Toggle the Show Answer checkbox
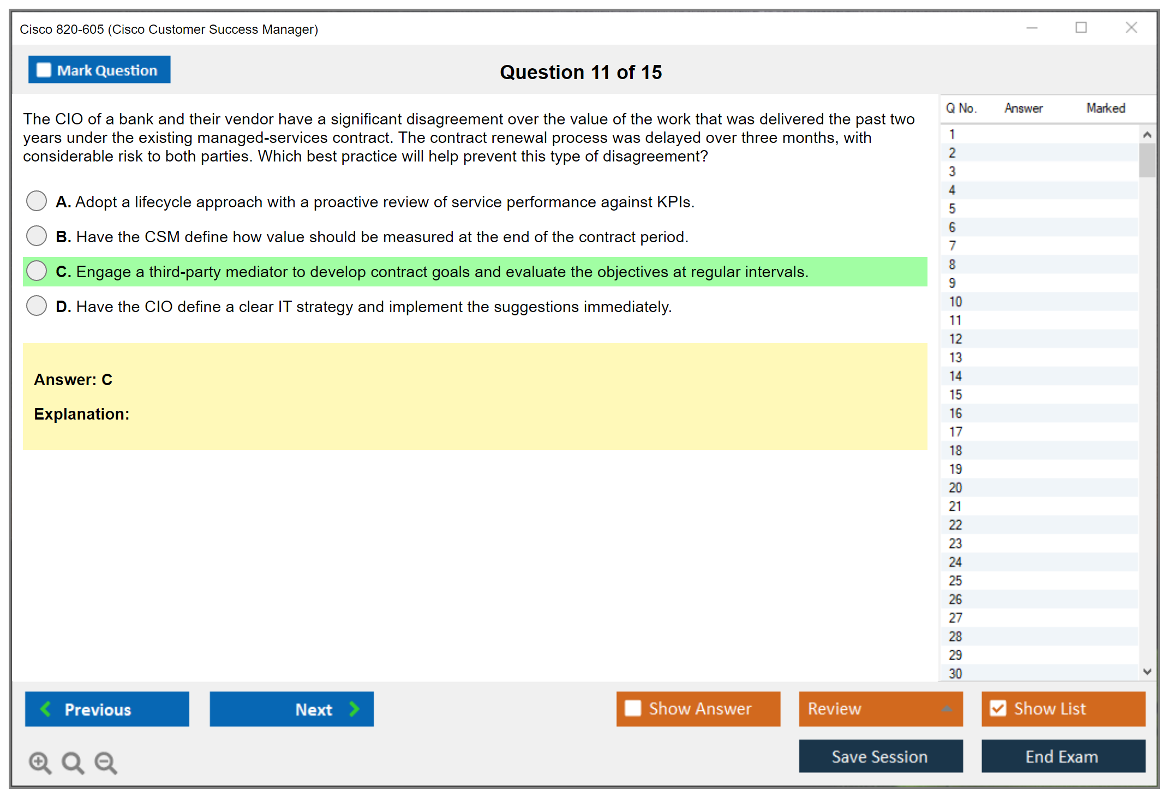This screenshot has width=1173, height=802. [x=633, y=708]
